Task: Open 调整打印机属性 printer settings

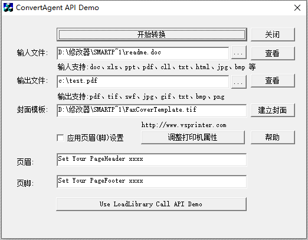Action: (193, 137)
